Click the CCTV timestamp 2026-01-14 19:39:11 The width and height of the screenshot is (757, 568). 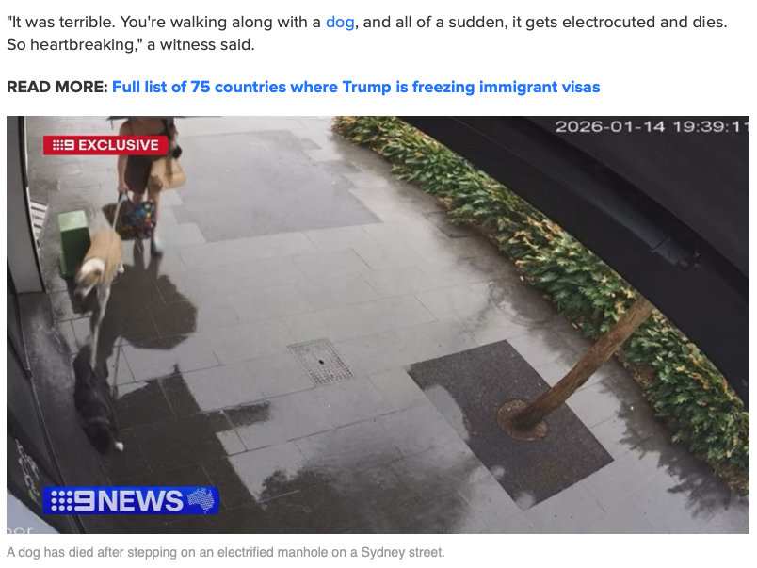[652, 126]
